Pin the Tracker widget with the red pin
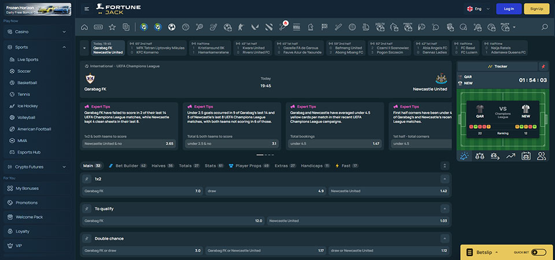The image size is (555, 260). (543, 66)
